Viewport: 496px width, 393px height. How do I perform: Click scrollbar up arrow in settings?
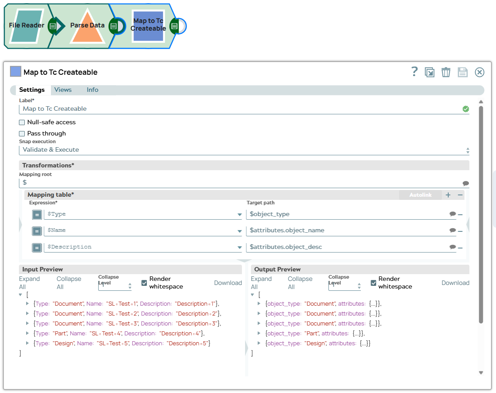point(481,102)
